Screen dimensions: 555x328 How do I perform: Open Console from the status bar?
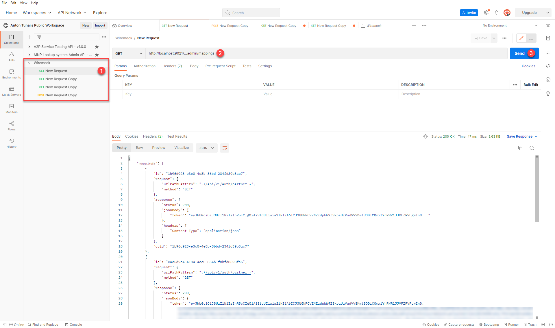[74, 325]
